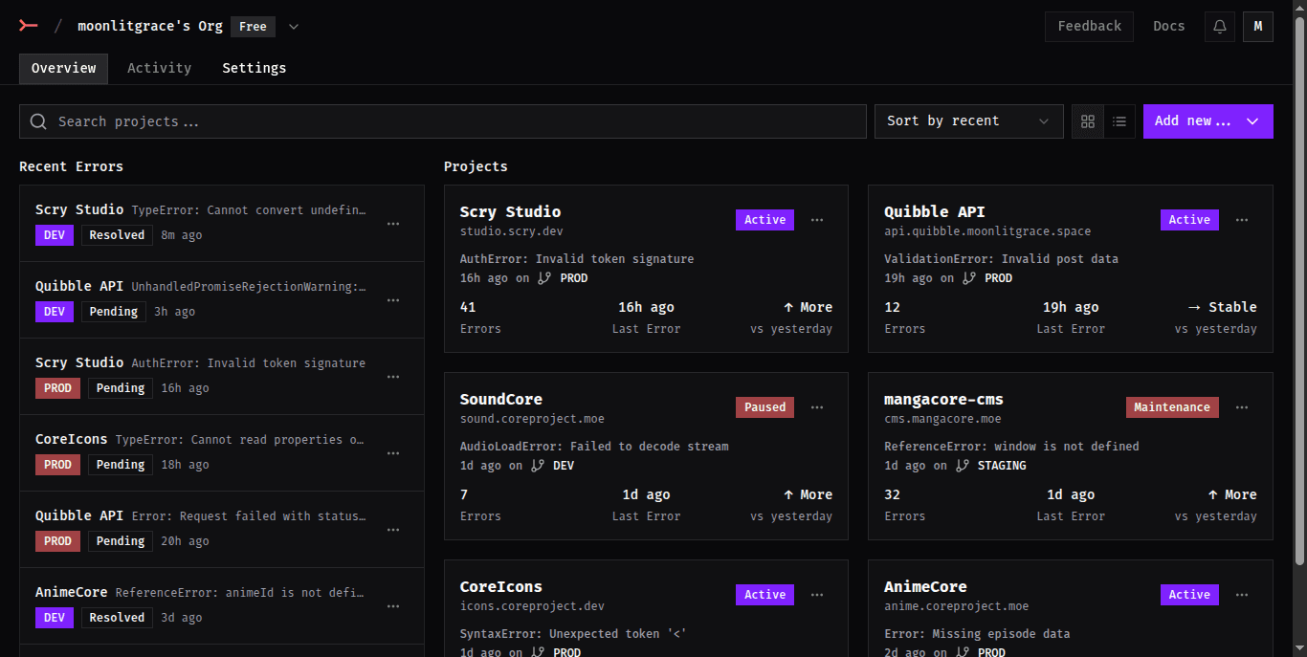
Task: Open the Add new dropdown button
Action: click(1207, 121)
